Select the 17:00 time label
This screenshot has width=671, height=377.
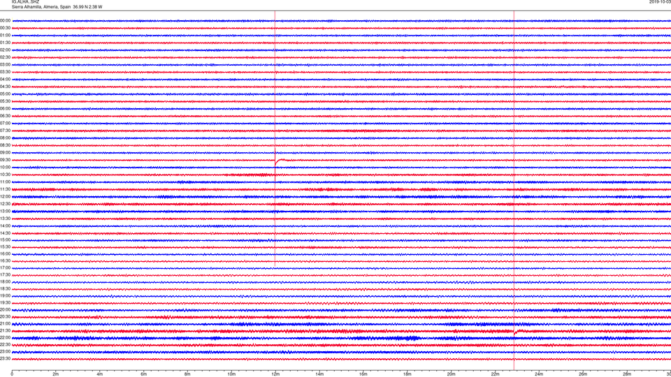[x=5, y=268]
